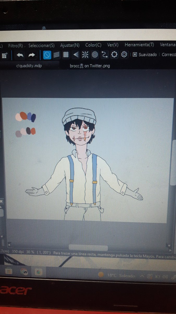Open the Color(C) menu
The image size is (176, 314).
(93, 45)
